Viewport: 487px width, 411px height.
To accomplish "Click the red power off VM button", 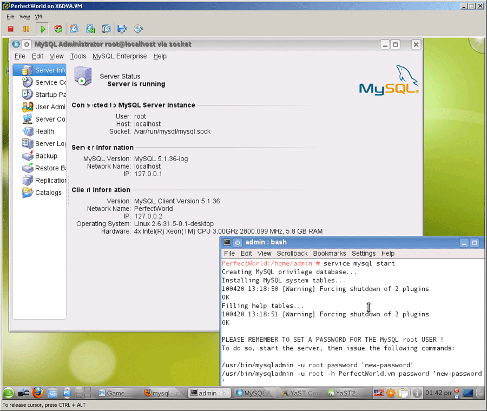I will click(x=11, y=29).
